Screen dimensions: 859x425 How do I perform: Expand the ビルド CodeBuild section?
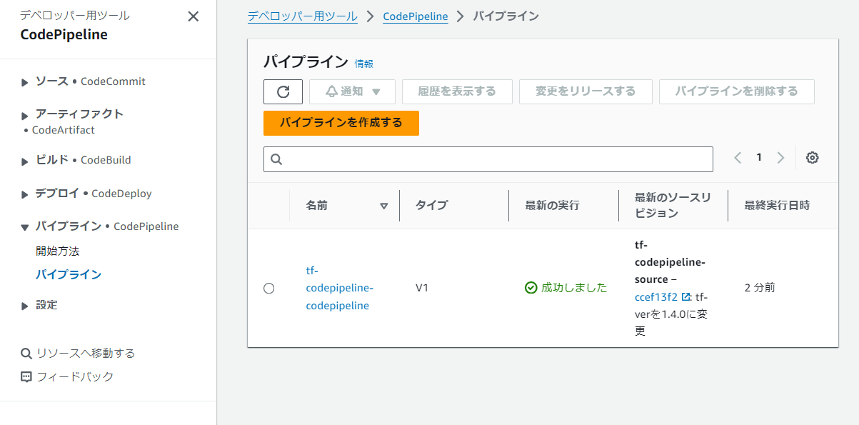pyautogui.click(x=26, y=161)
